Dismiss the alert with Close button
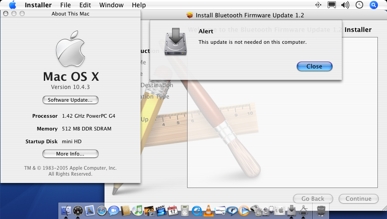This screenshot has width=387, height=219. [314, 66]
